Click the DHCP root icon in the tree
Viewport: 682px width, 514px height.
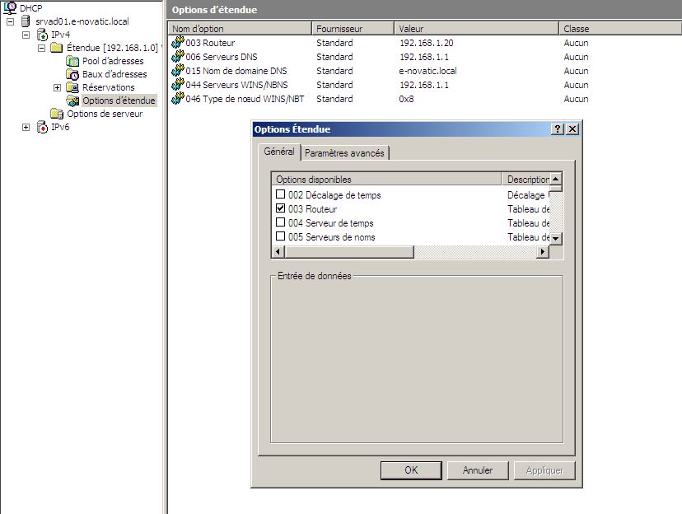(10, 7)
